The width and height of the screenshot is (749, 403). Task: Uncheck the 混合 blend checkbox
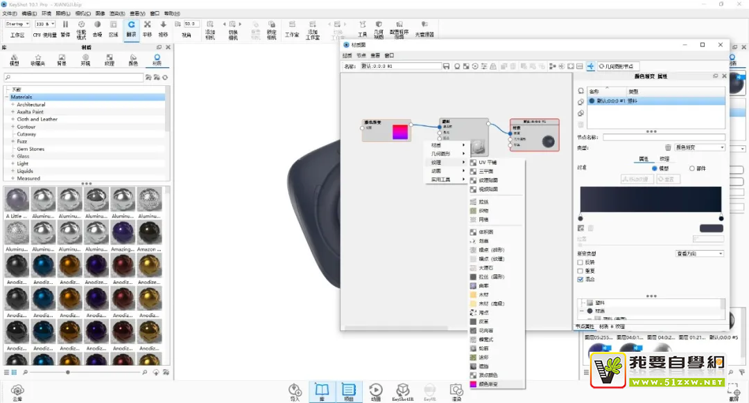click(x=580, y=280)
